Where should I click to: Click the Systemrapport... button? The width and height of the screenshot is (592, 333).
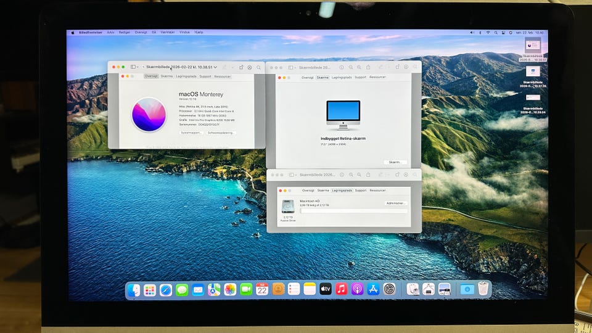[191, 133]
